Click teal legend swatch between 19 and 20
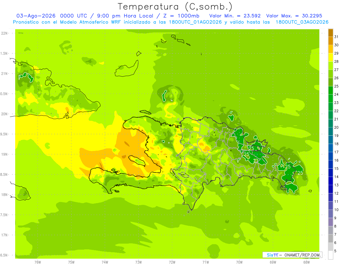The image size is (344, 266). (x=331, y=131)
